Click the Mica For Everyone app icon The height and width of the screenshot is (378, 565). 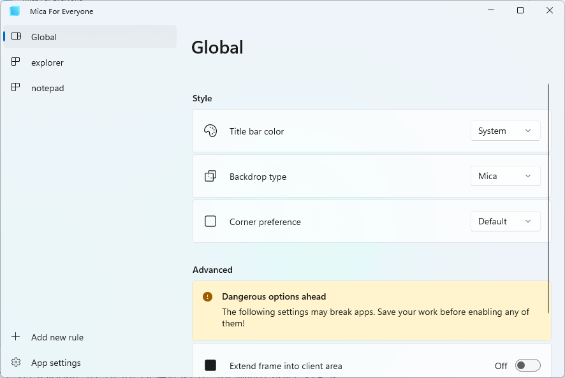click(15, 11)
